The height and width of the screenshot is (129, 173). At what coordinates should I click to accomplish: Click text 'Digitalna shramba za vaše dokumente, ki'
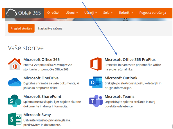pos(51,83)
